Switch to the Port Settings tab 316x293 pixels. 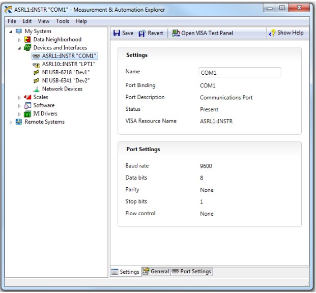click(x=192, y=271)
